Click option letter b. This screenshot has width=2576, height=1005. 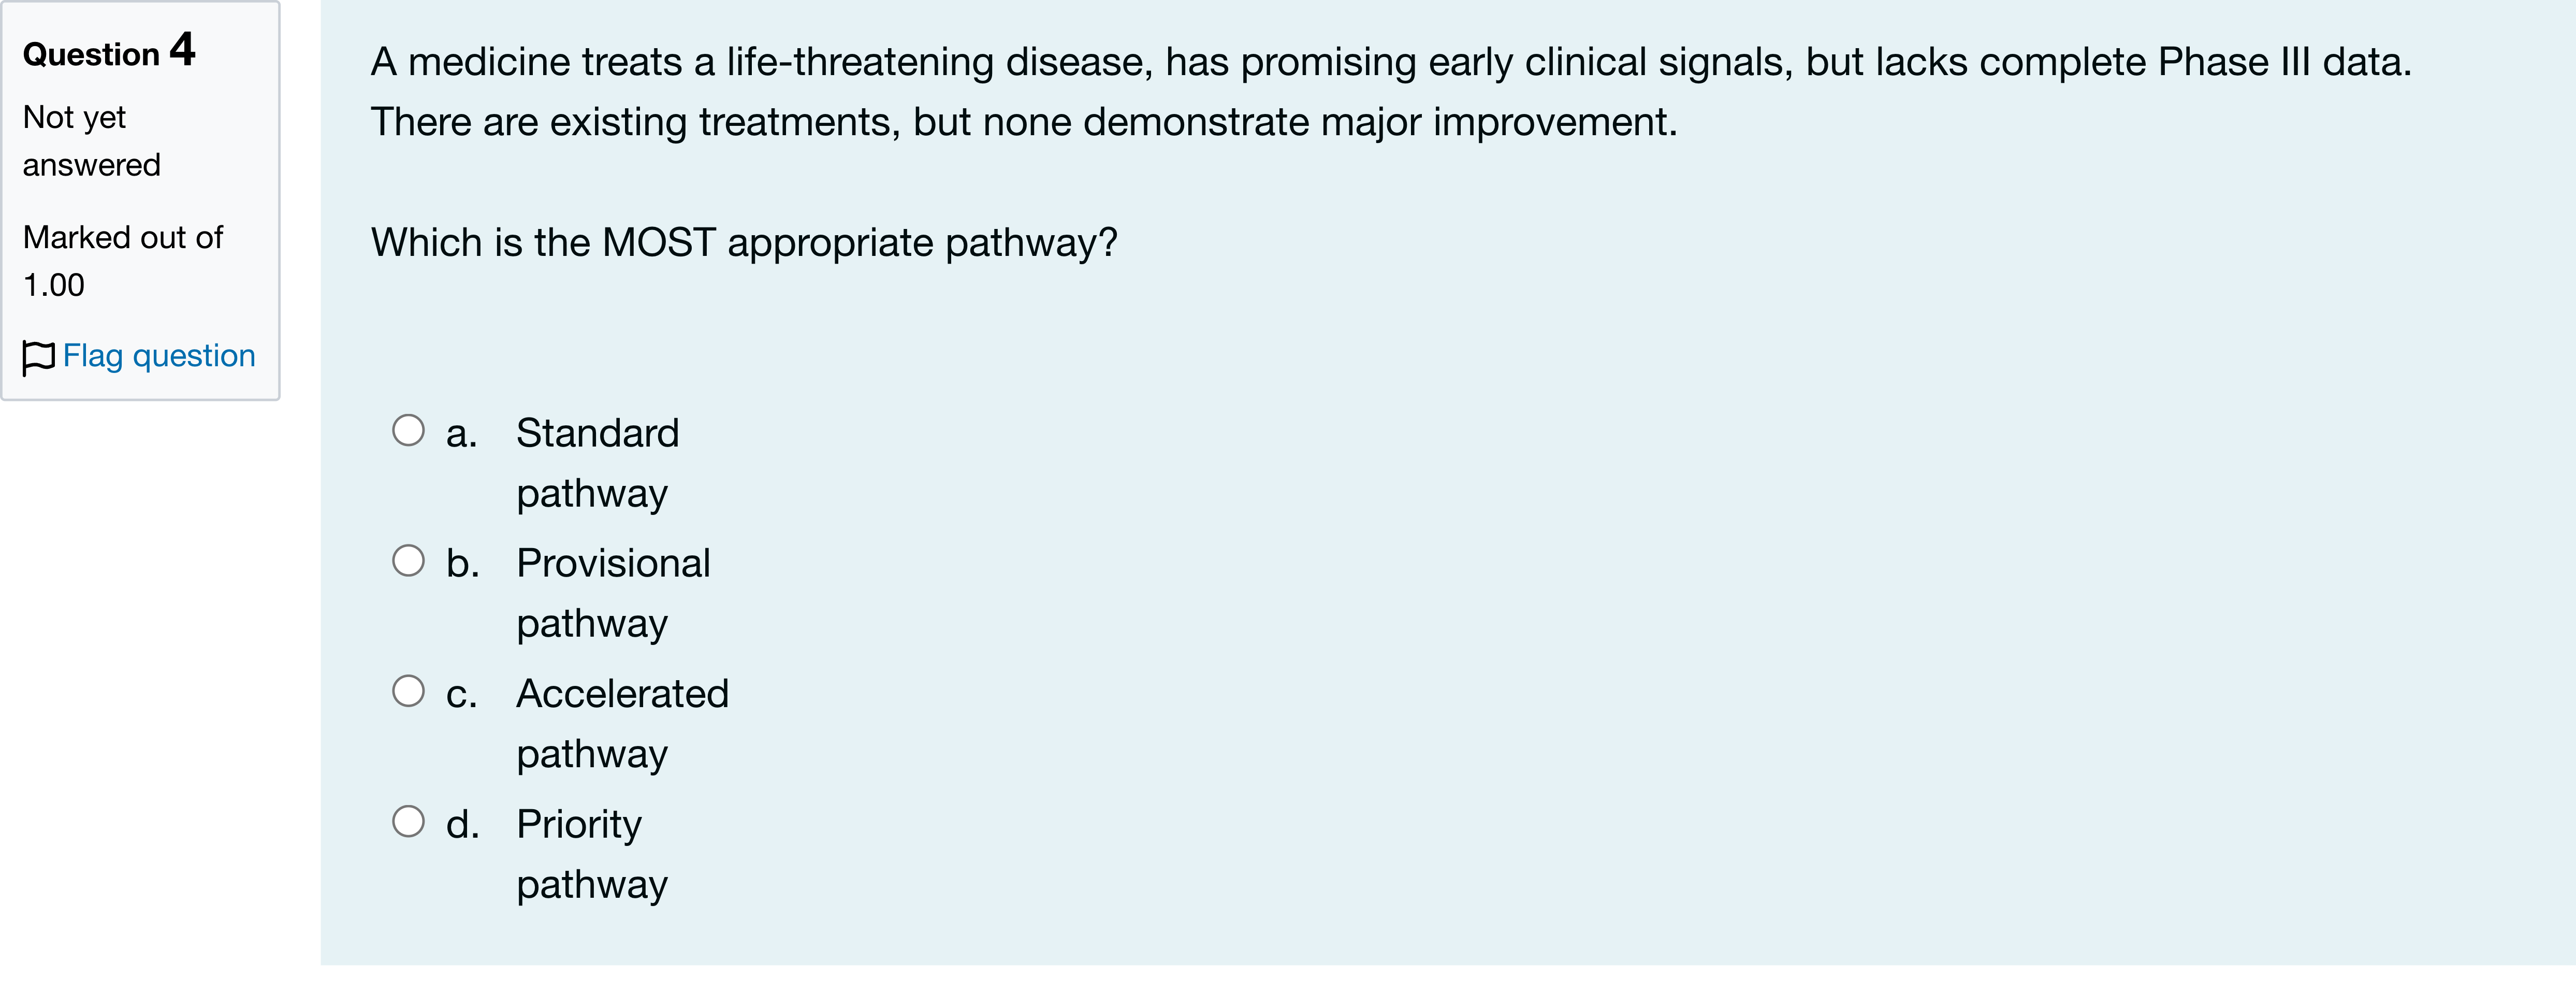pyautogui.click(x=462, y=563)
